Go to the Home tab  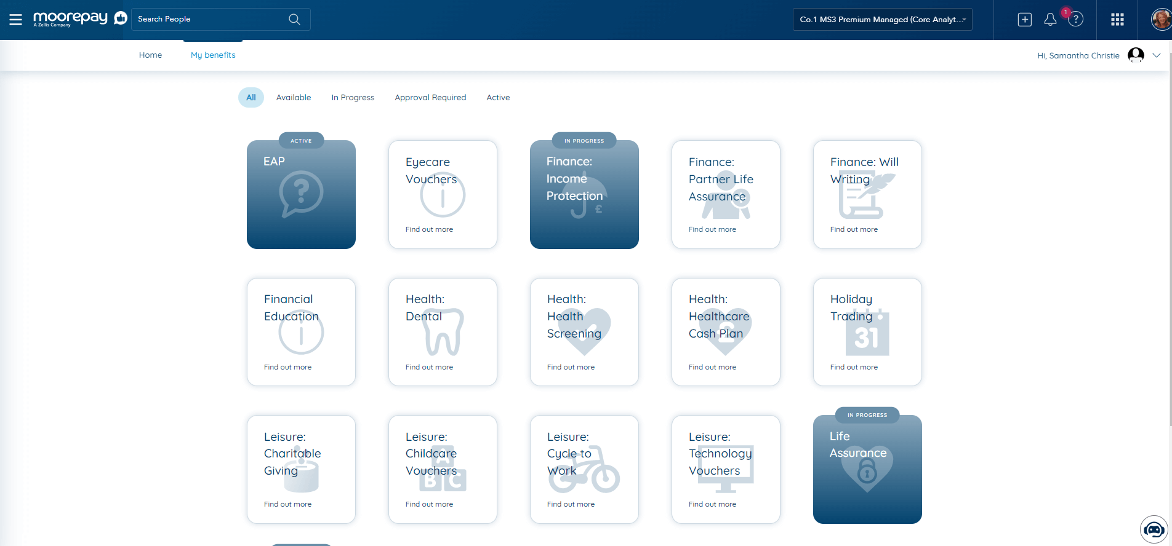(x=150, y=55)
